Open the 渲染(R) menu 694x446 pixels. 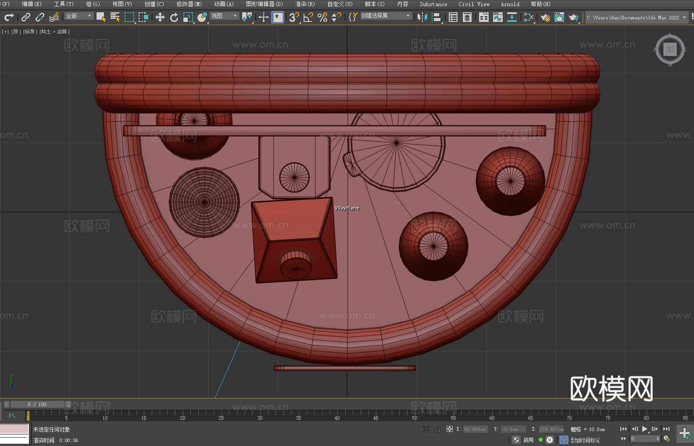coord(305,4)
